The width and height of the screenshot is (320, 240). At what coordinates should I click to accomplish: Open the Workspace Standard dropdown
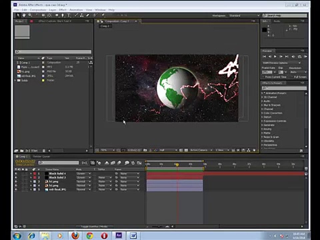244,16
